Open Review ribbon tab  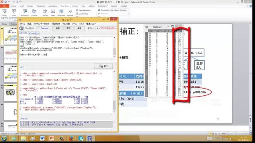(x=75, y=6)
